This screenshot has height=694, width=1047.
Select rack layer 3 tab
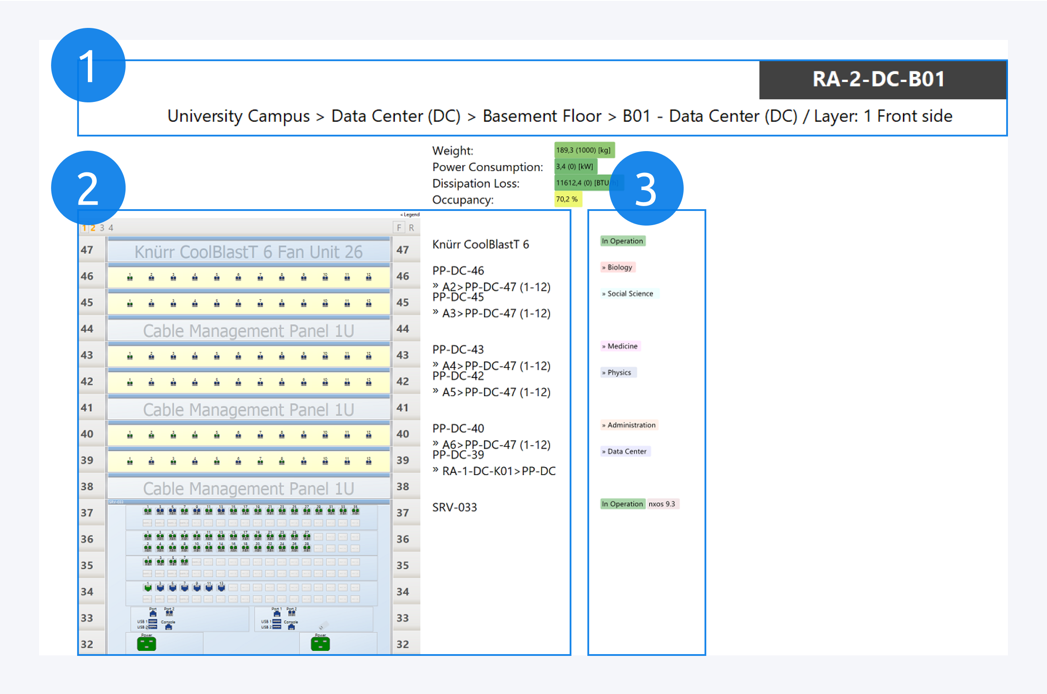click(102, 228)
